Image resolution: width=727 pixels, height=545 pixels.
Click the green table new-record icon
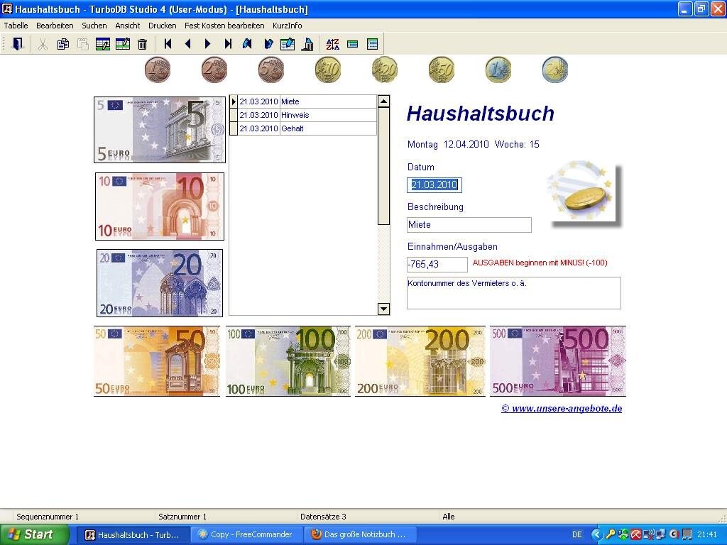tap(102, 44)
